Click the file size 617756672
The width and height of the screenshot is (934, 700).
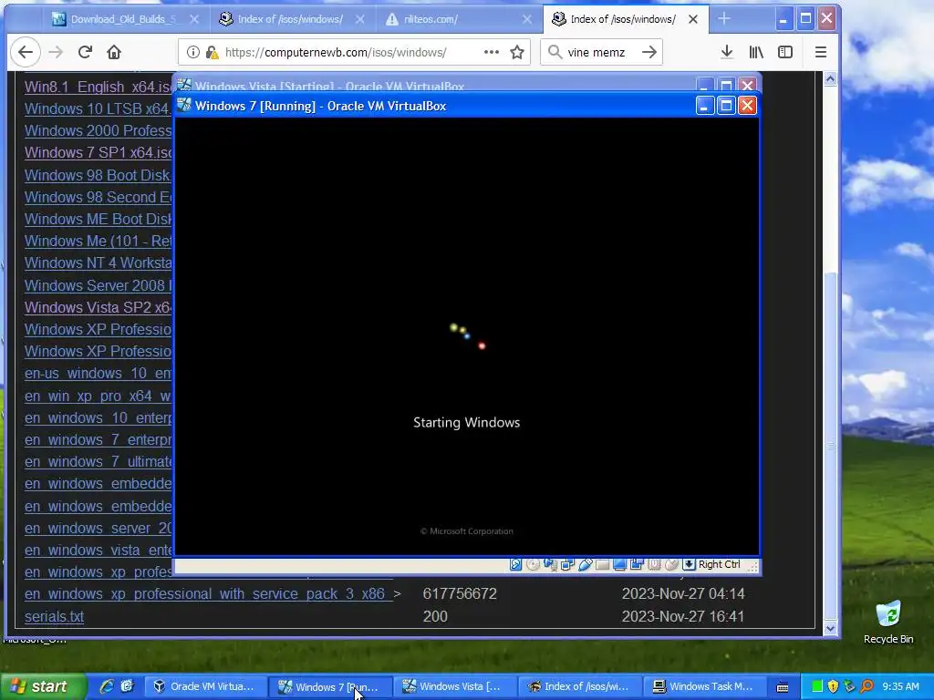(460, 594)
